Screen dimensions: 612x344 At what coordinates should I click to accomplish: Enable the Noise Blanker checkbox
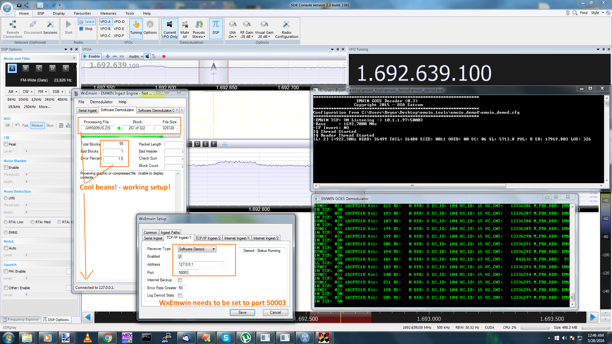6,168
